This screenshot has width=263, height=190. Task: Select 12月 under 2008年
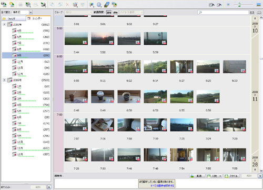coord(26,74)
